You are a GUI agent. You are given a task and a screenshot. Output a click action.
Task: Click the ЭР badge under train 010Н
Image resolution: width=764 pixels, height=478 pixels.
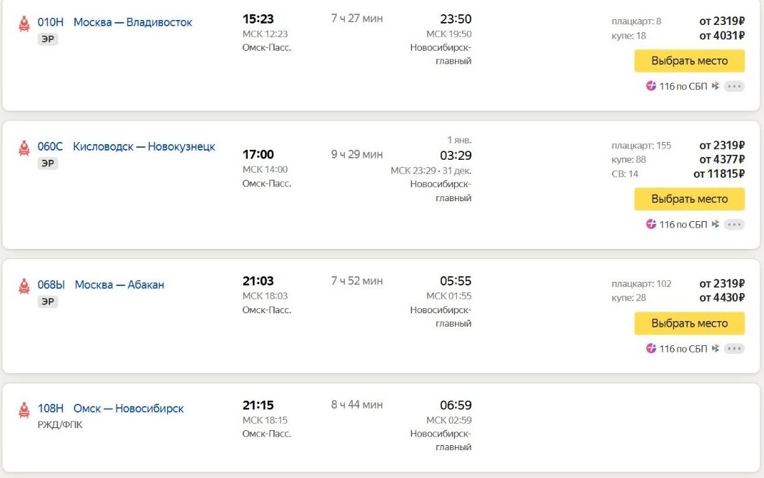[x=48, y=39]
